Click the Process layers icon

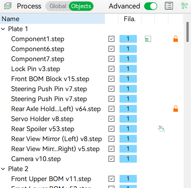point(8,6)
